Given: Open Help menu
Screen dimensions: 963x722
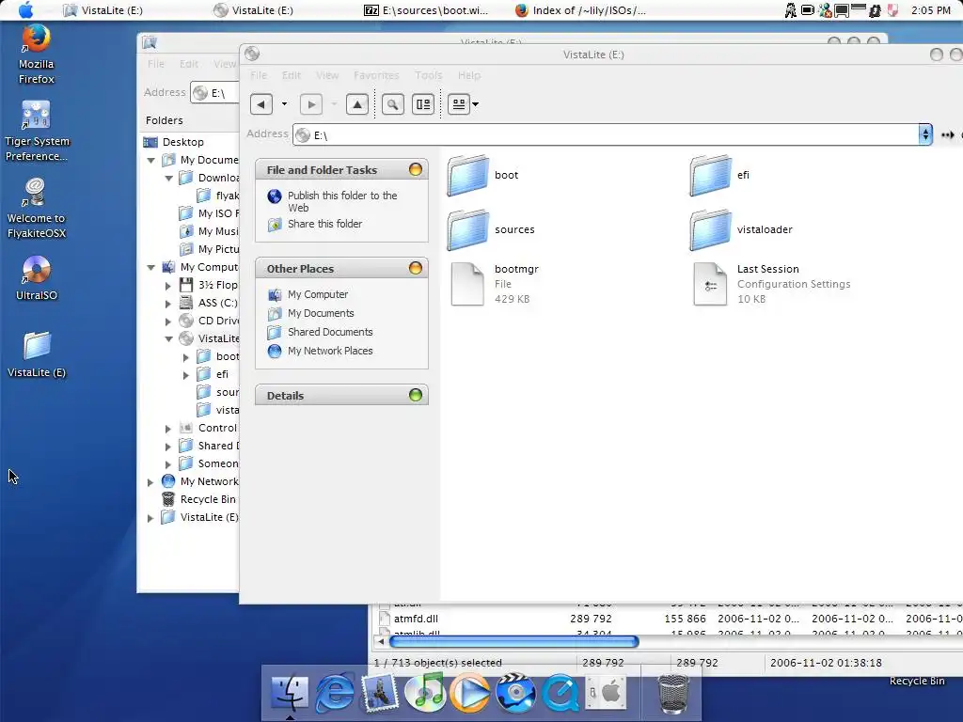Looking at the screenshot, I should click(x=469, y=75).
